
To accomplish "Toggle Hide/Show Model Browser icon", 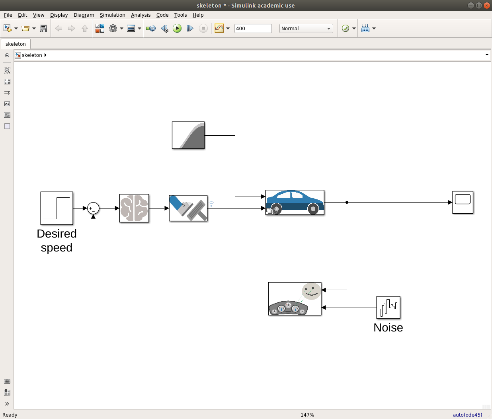I will 7,55.
